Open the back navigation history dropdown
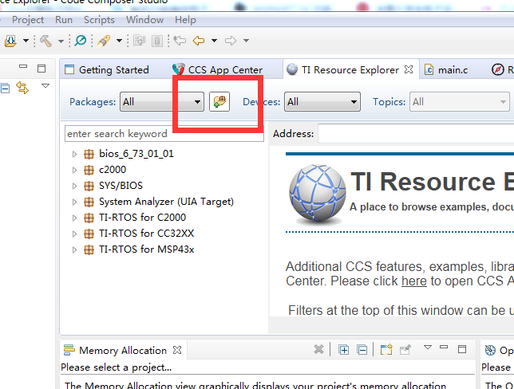 (x=214, y=41)
